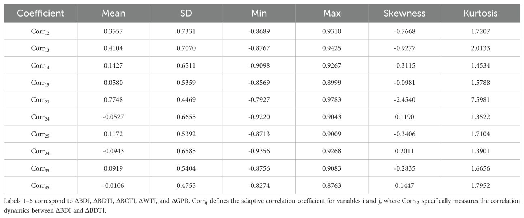Click the Kurtosis column header
The width and height of the screenshot is (524, 218).
tap(480, 13)
